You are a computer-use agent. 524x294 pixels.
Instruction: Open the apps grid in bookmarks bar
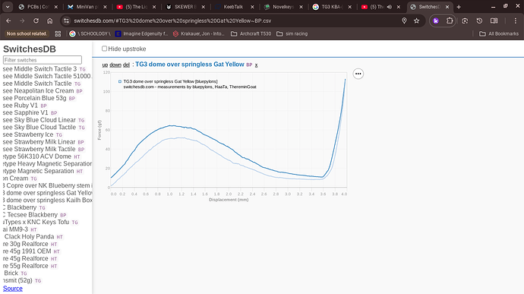[58, 33]
